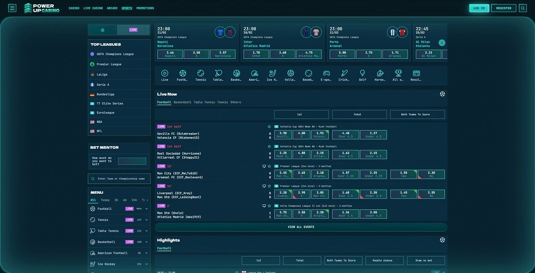The width and height of the screenshot is (535, 273).
Task: Click the Bet Mentor amount input field
Action: [132, 161]
